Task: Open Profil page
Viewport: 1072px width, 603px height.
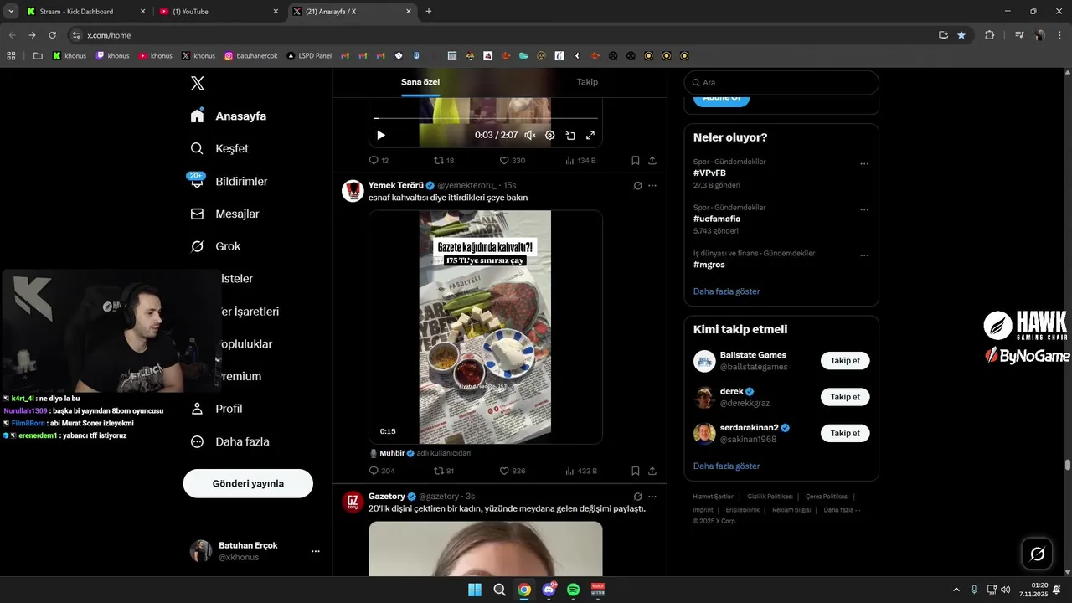Action: [216, 409]
